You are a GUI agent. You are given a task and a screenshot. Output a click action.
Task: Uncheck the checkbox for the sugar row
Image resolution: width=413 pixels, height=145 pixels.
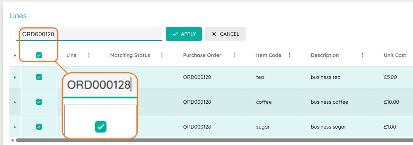pyautogui.click(x=39, y=127)
